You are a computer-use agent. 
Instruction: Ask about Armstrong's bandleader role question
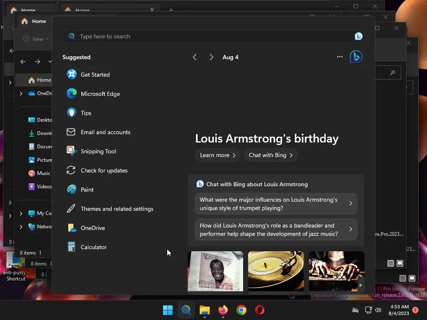tap(276, 230)
